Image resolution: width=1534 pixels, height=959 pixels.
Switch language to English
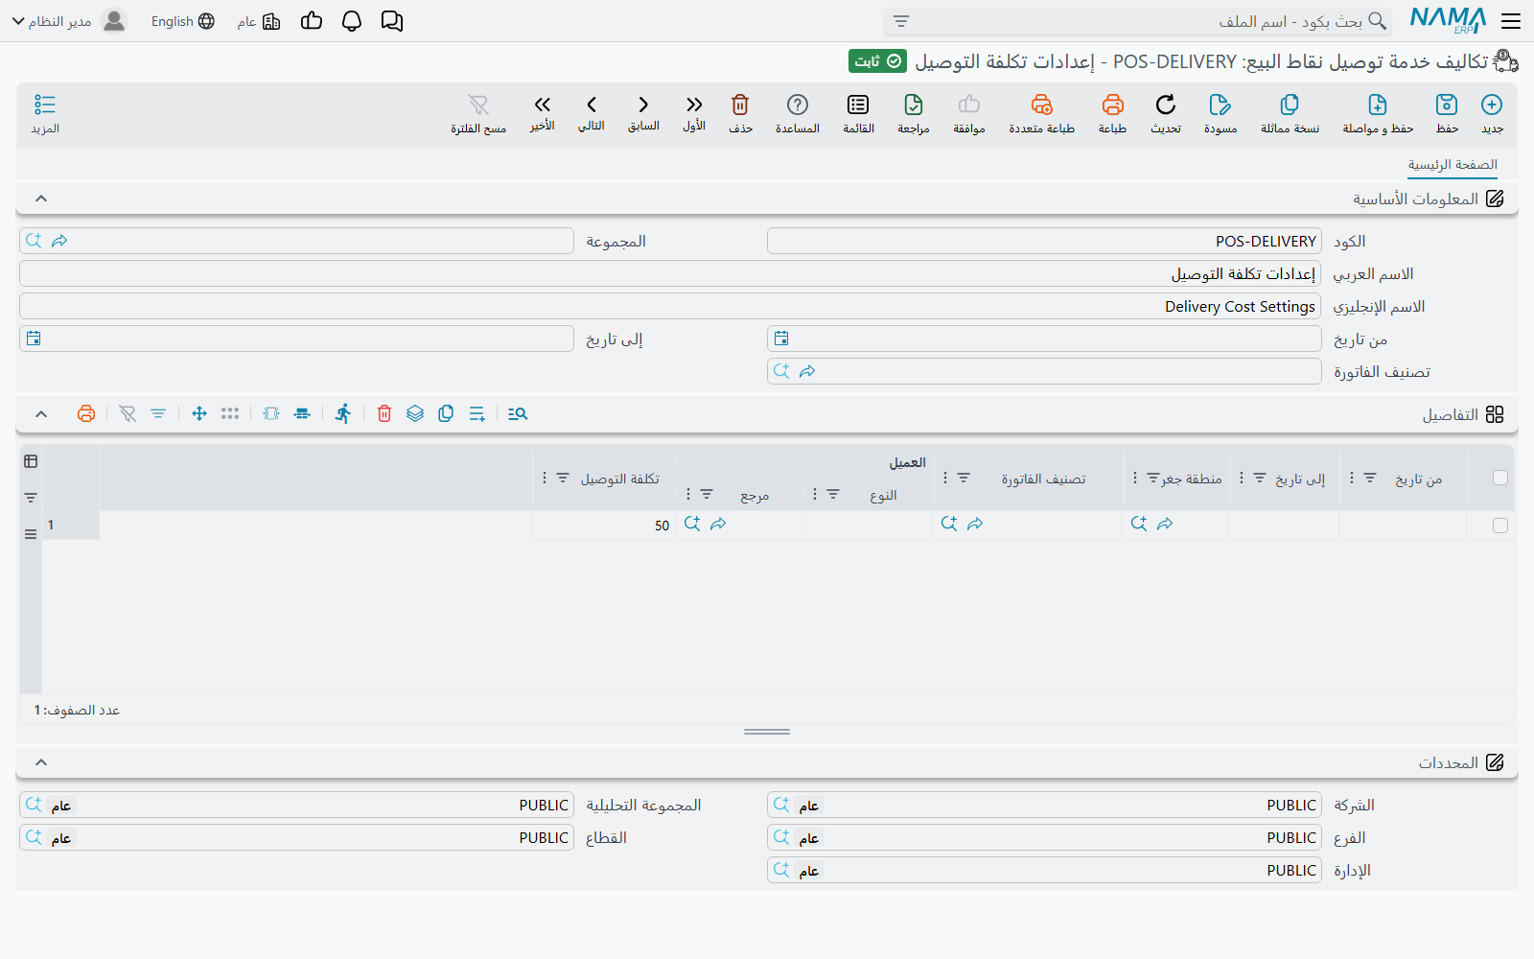pyautogui.click(x=182, y=21)
